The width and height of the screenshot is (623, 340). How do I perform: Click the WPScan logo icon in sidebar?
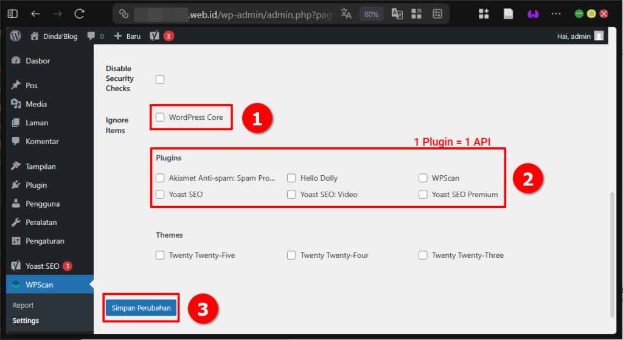(16, 285)
